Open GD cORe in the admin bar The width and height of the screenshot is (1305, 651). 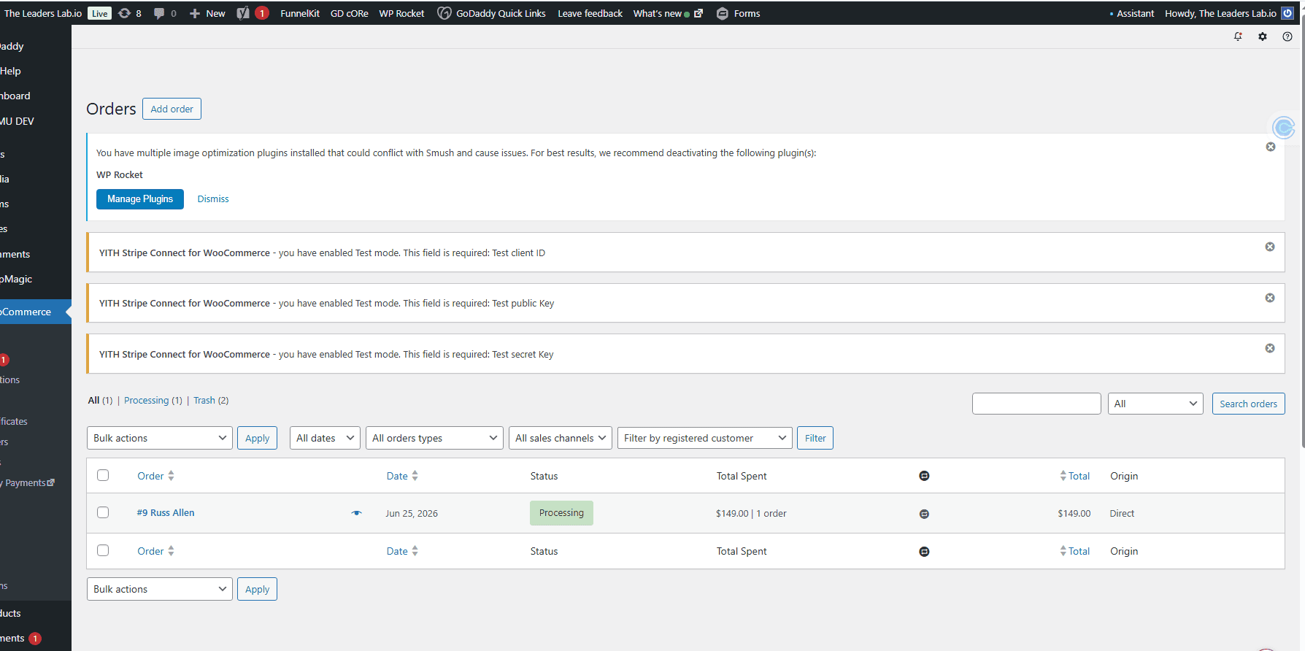tap(350, 13)
